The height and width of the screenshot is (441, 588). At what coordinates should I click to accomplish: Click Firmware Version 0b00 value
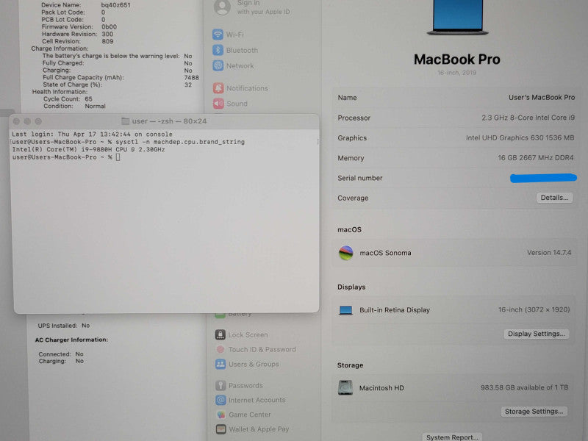109,27
